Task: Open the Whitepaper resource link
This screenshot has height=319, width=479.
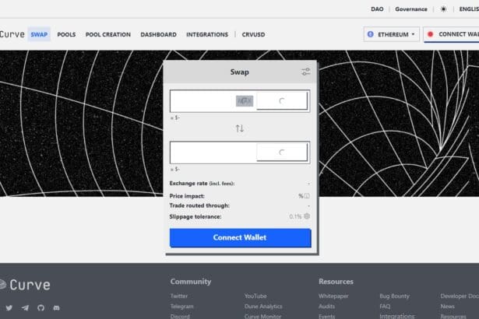Action: (333, 296)
